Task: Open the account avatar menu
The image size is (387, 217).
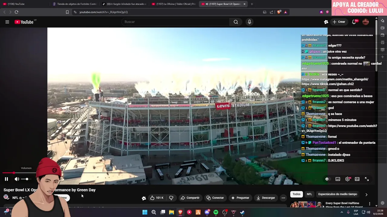Action: [366, 22]
